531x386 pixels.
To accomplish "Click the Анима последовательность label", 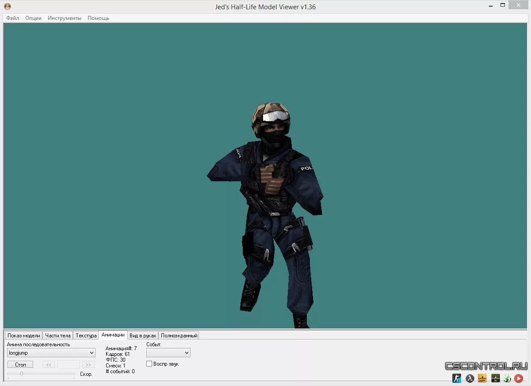I will (x=38, y=344).
